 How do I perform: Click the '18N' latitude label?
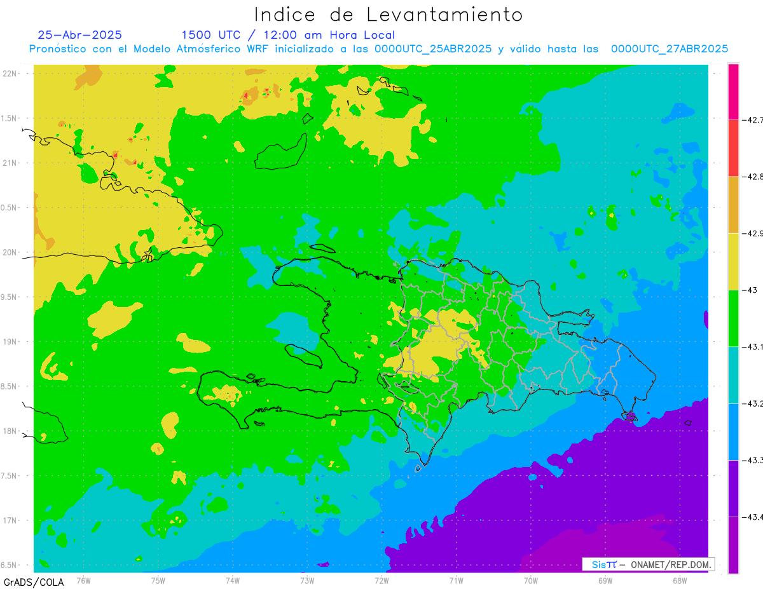tap(10, 431)
